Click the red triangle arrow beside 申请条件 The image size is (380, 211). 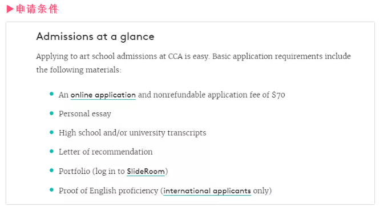[10, 9]
